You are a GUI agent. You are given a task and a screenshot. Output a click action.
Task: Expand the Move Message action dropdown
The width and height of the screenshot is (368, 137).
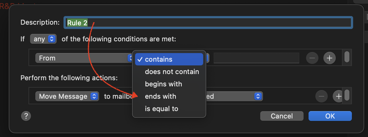pyautogui.click(x=67, y=97)
